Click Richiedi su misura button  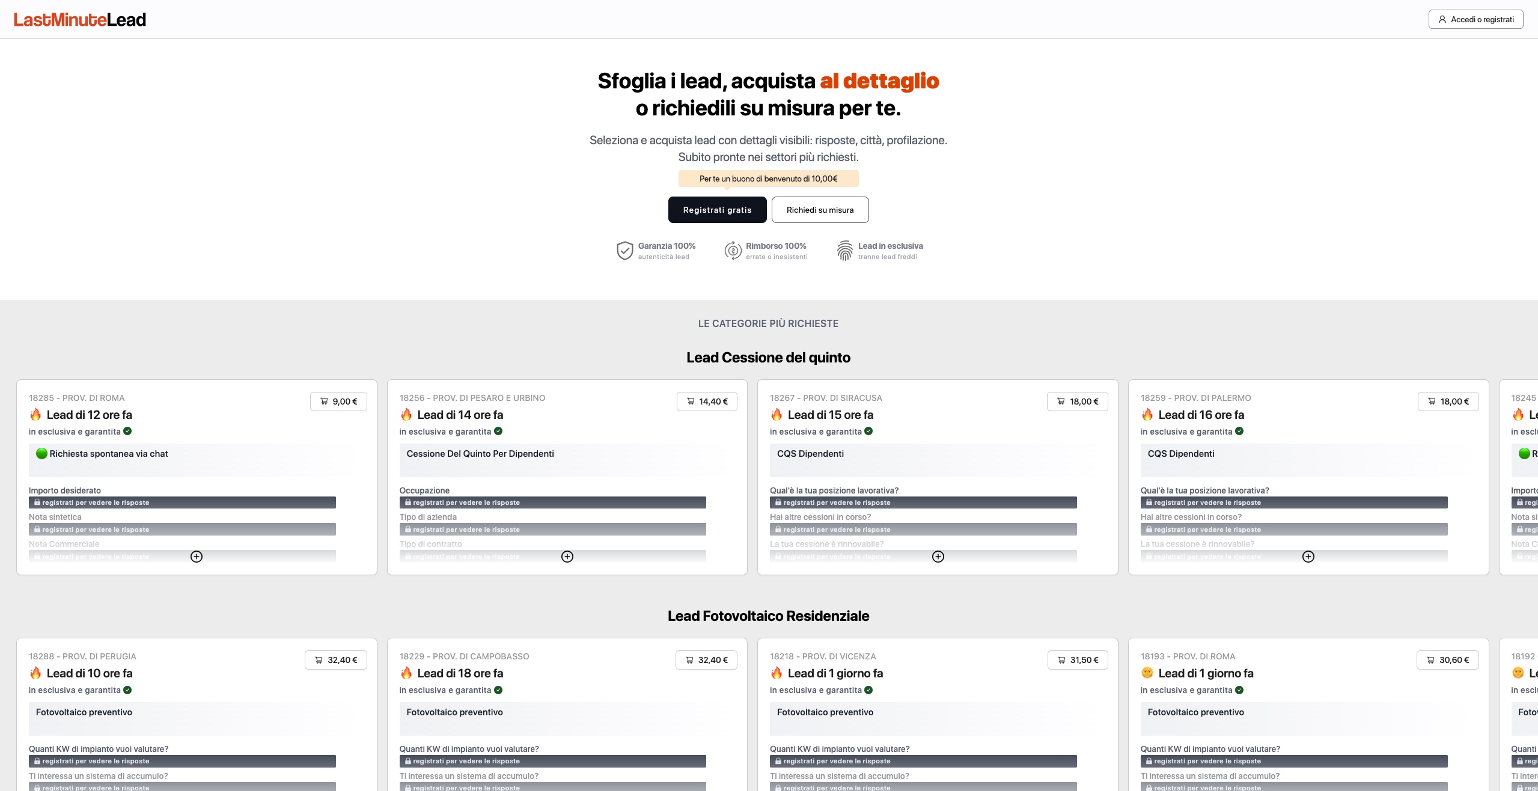[x=820, y=210]
